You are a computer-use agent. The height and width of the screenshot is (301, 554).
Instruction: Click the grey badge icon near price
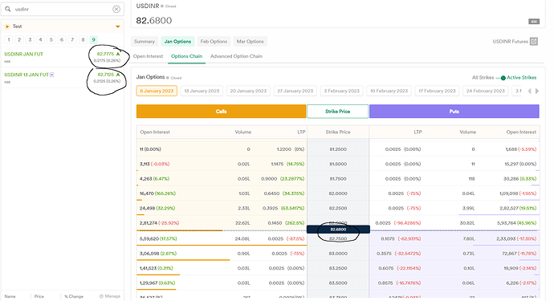534,22
